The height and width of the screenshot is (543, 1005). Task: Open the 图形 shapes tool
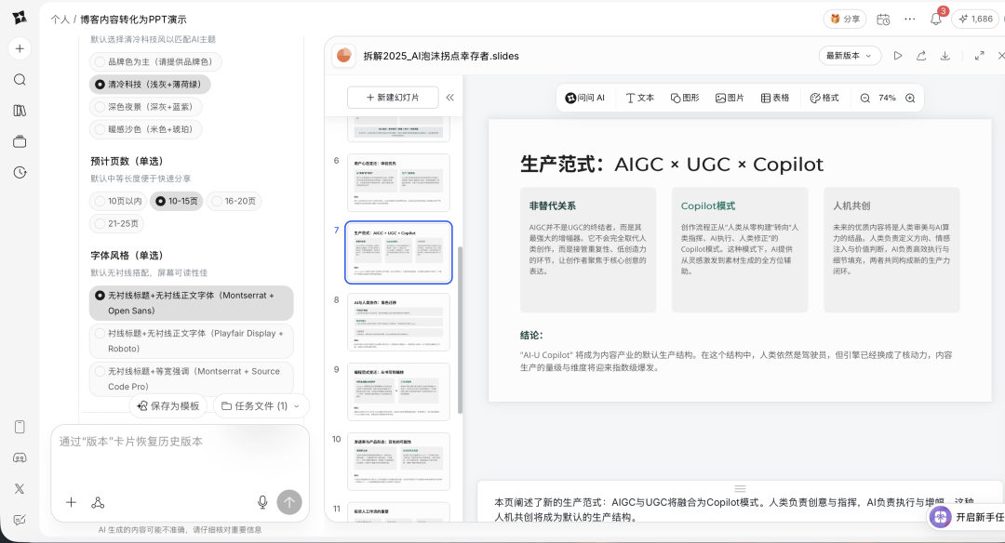point(683,98)
